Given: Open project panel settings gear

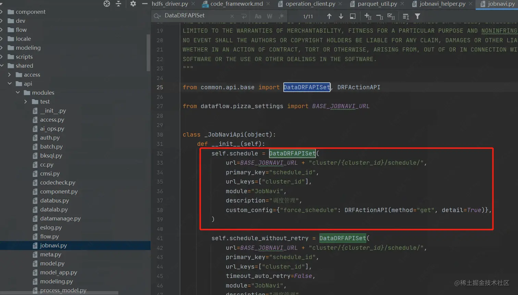Looking at the screenshot, I should click(133, 4).
